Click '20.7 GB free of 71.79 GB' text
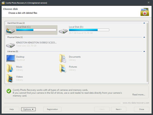Viewport: 153px width, 115px height. pyautogui.click(x=81, y=33)
